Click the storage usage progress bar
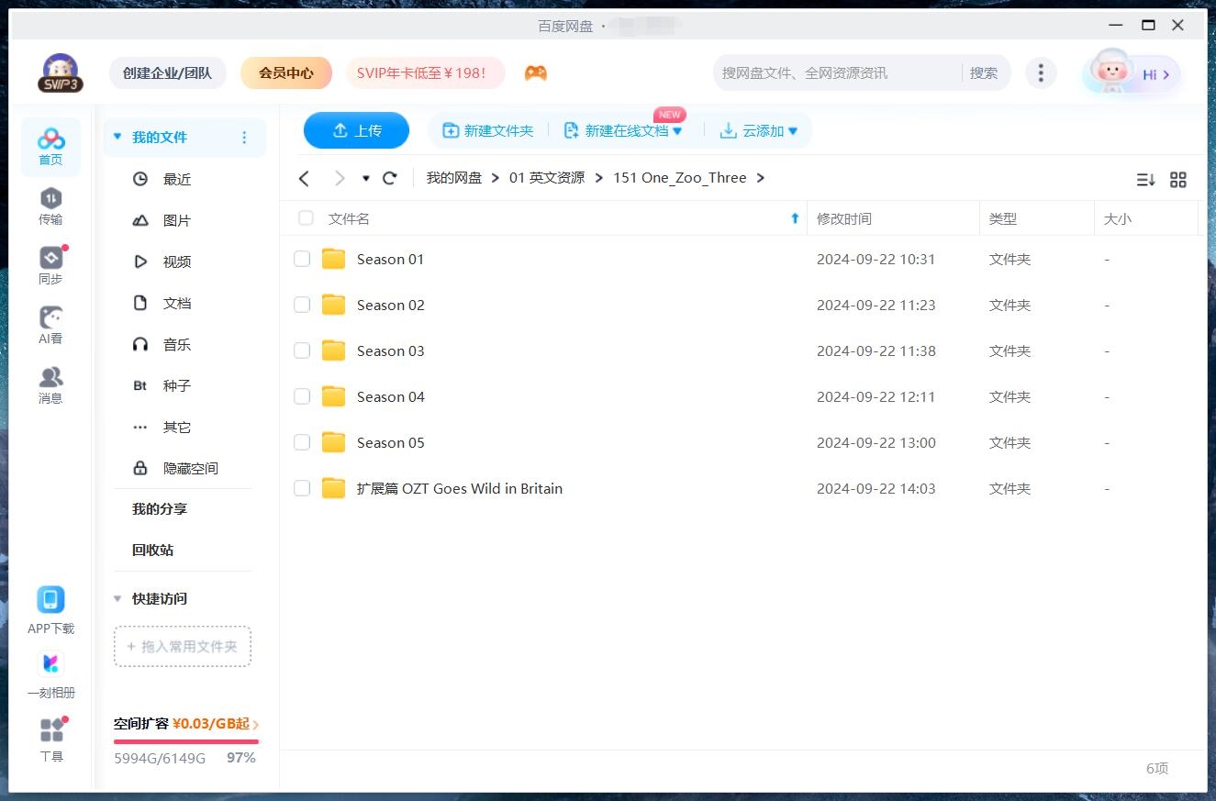 184,740
